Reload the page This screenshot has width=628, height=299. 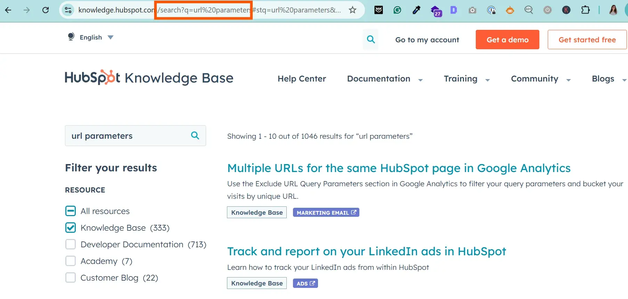pos(46,10)
